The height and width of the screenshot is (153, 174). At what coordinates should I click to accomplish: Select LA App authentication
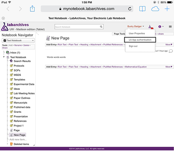140,40
